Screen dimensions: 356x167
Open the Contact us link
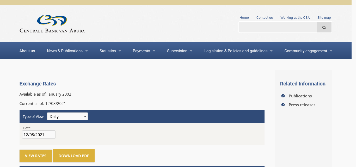pyautogui.click(x=265, y=18)
